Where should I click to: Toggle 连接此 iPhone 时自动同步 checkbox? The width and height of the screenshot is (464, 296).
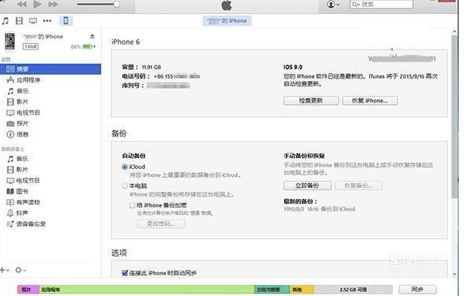click(125, 273)
